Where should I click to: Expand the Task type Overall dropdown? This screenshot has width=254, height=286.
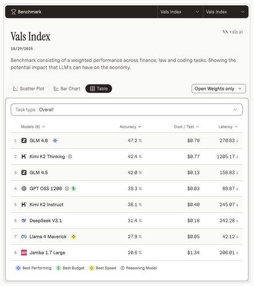click(x=127, y=110)
